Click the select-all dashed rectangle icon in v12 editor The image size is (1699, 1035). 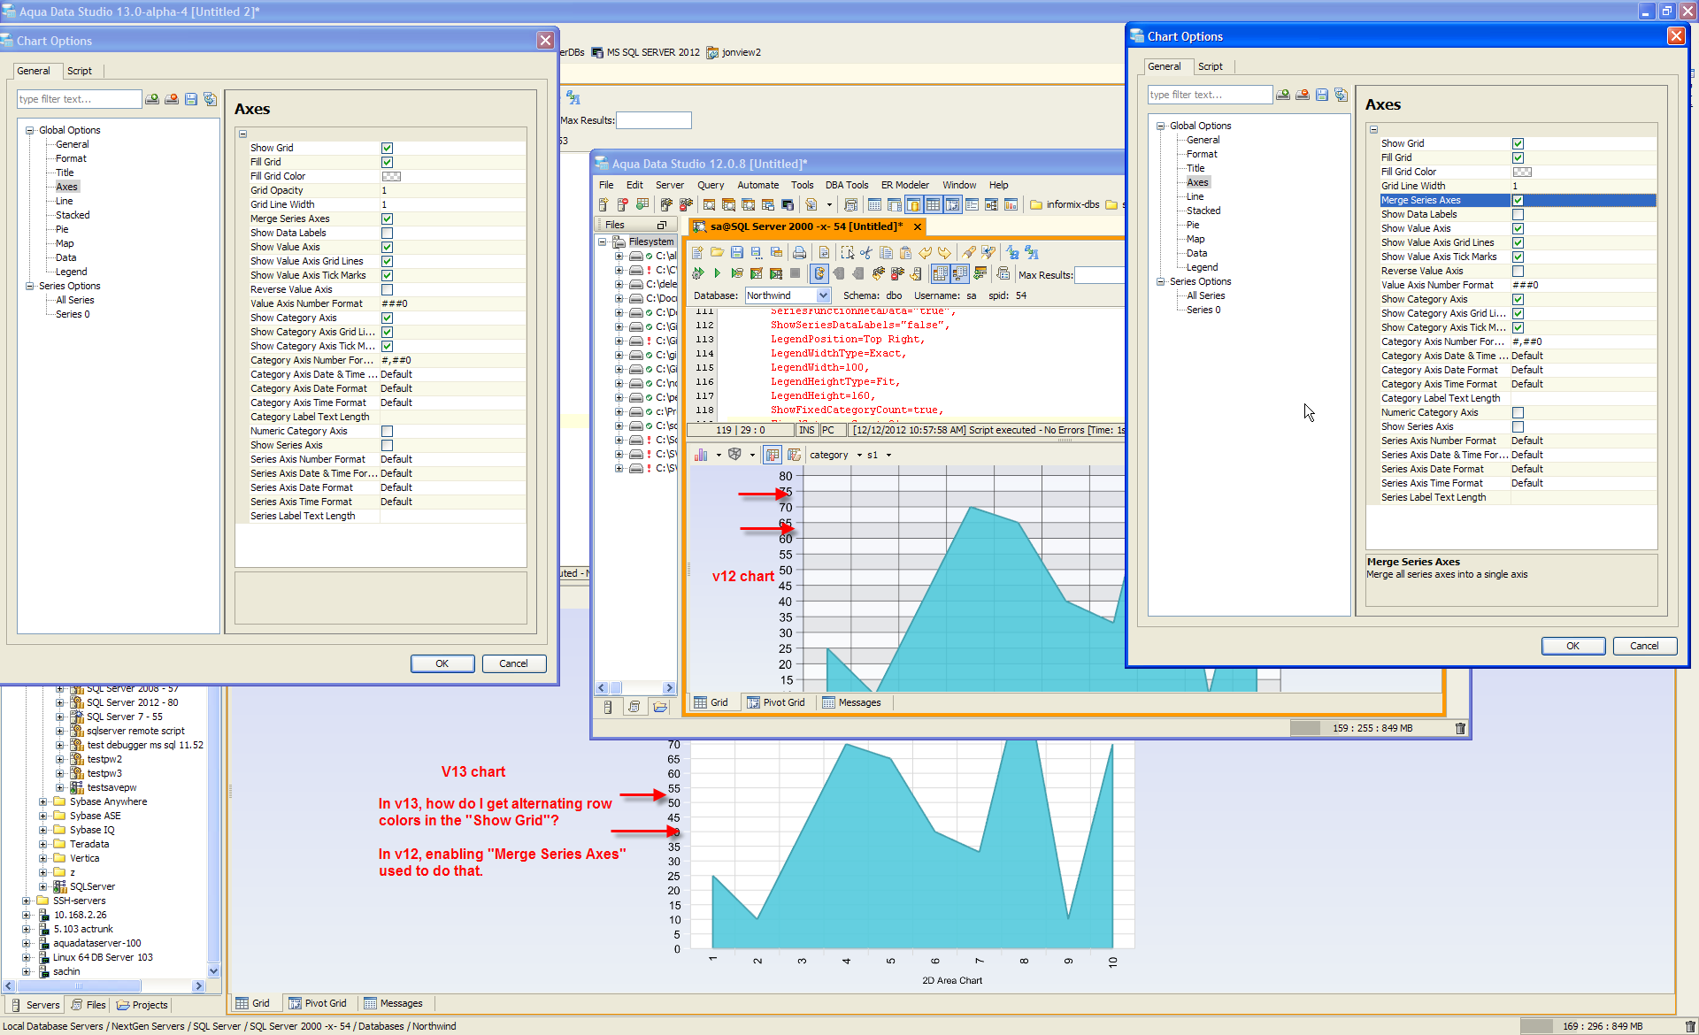(x=847, y=253)
